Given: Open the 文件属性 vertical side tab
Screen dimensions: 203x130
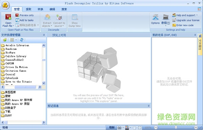Looking at the screenshot, I should click(200, 44).
